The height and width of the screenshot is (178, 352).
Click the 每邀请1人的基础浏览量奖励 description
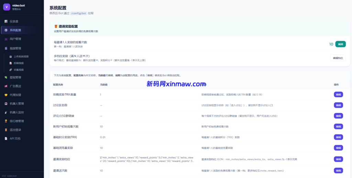[x=217, y=148]
